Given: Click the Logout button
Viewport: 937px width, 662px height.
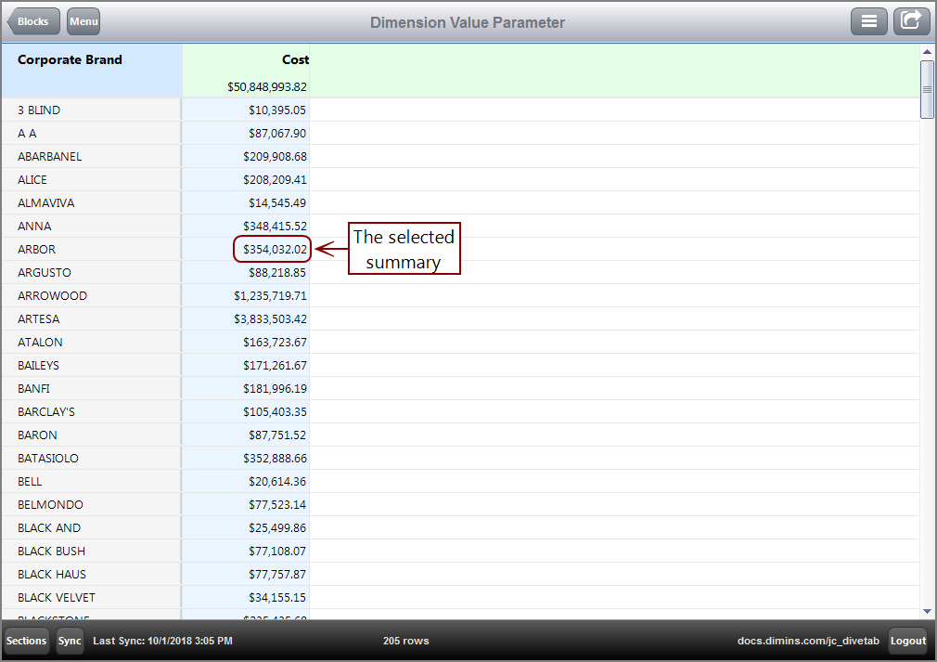Looking at the screenshot, I should [907, 641].
